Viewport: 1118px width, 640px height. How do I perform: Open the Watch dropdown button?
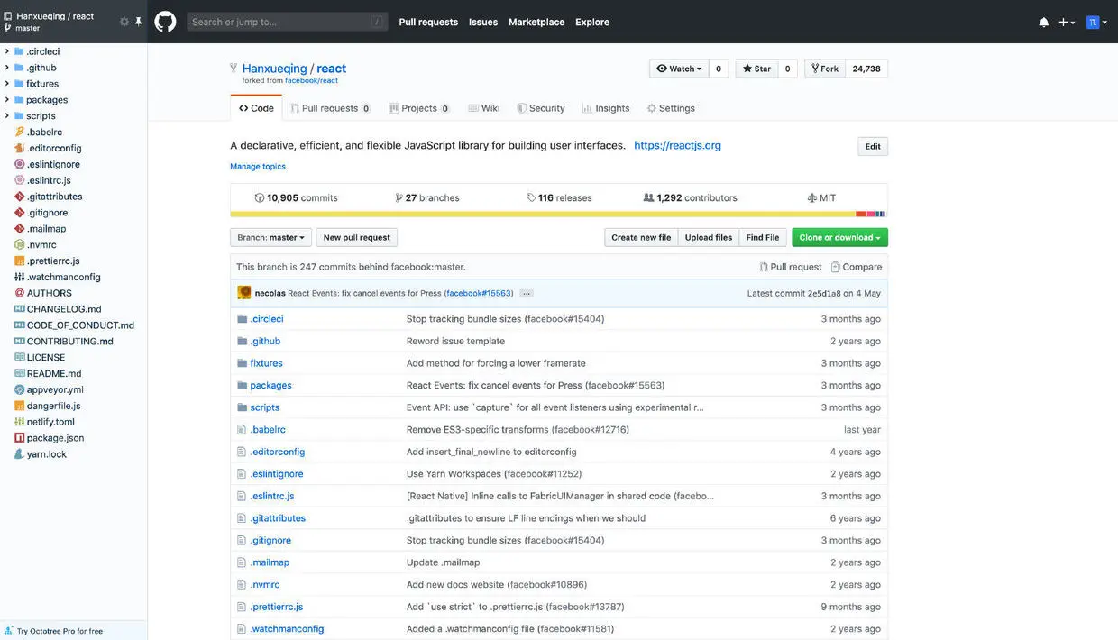(679, 69)
